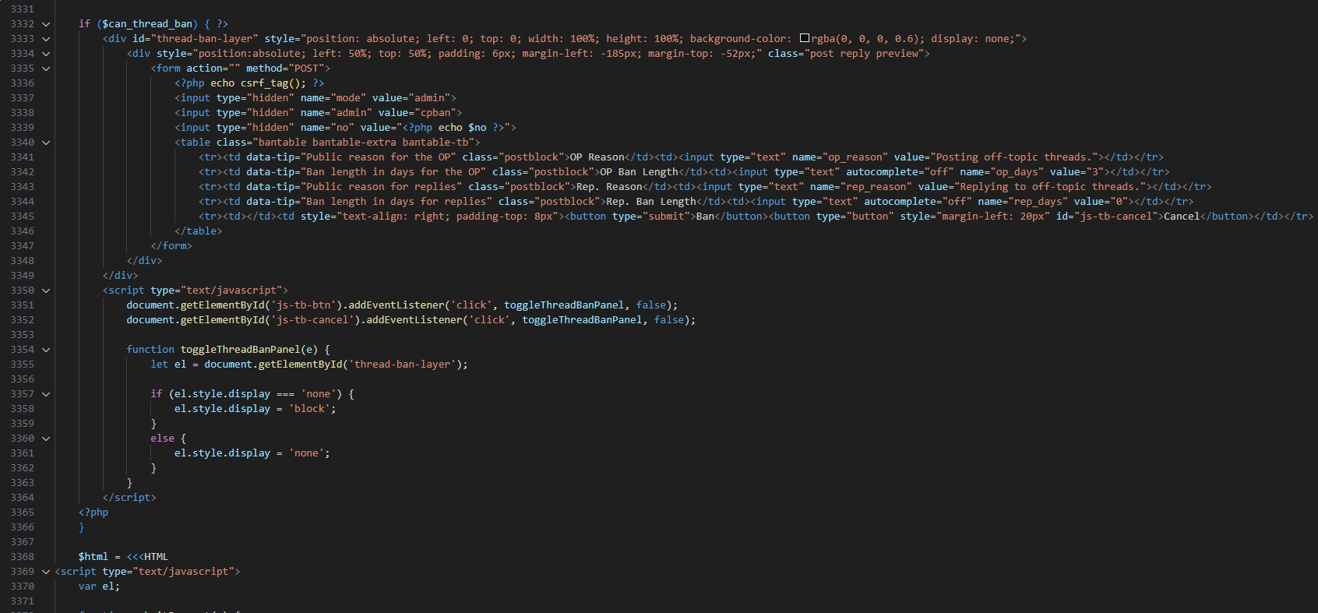Click "function" keyword on line 3354
Image resolution: width=1318 pixels, height=613 pixels.
[x=150, y=350]
